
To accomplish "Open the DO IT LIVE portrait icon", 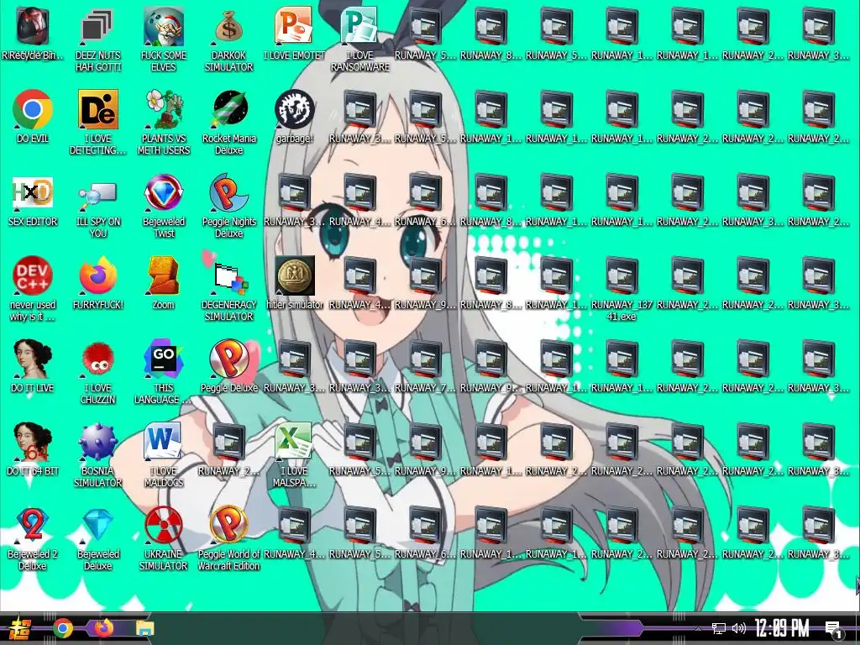I will [33, 359].
